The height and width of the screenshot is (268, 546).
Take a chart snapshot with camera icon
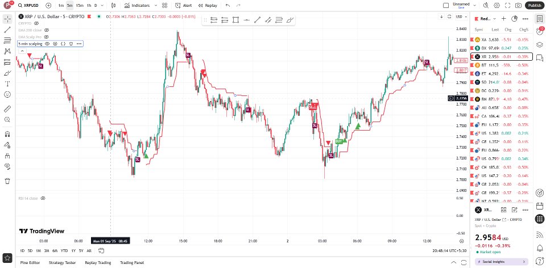[x=519, y=6]
